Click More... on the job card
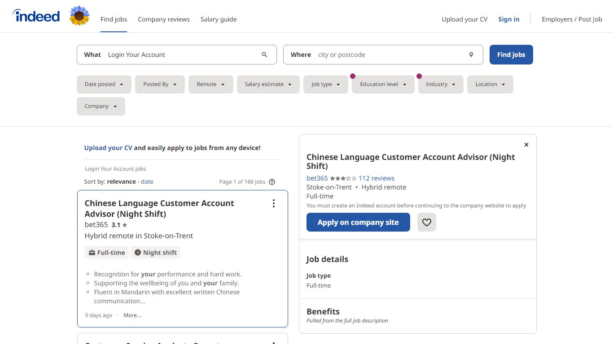Viewport: 613px width, 344px height. (132, 315)
